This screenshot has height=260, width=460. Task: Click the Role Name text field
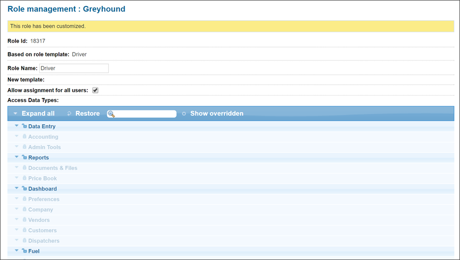pyautogui.click(x=73, y=68)
